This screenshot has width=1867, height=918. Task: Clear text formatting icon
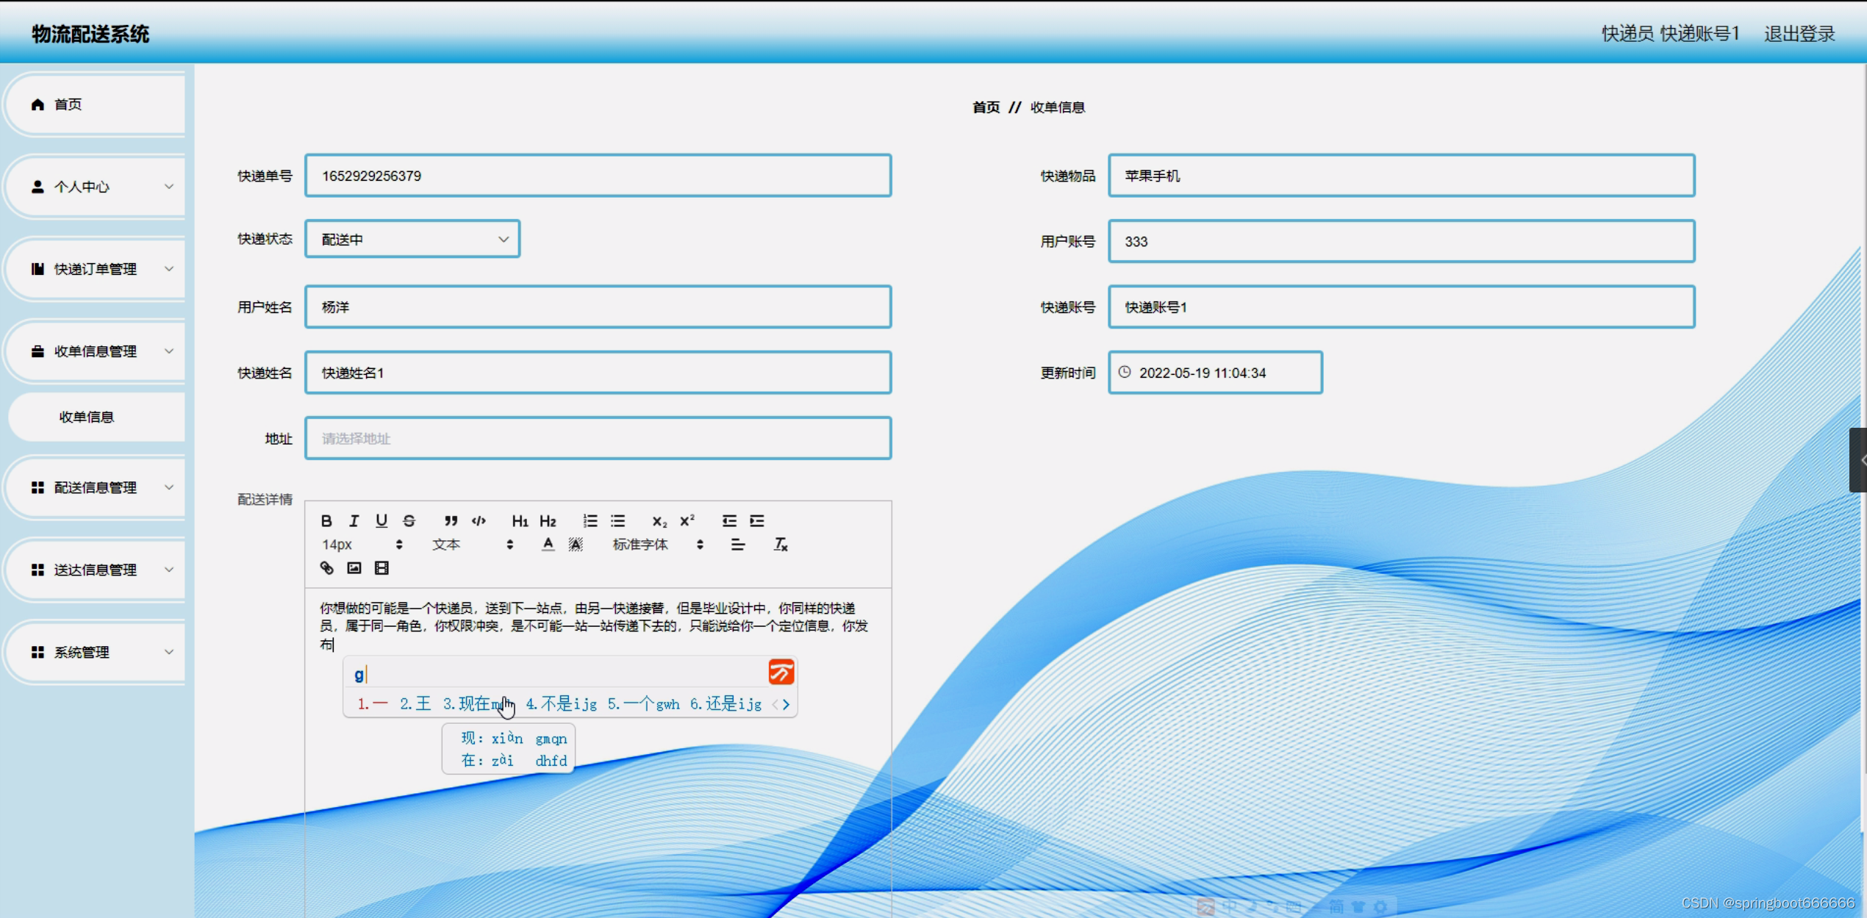click(x=780, y=545)
